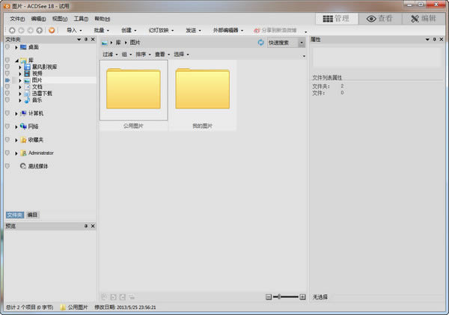Open the 文件 menu
The width and height of the screenshot is (449, 315).
point(17,19)
